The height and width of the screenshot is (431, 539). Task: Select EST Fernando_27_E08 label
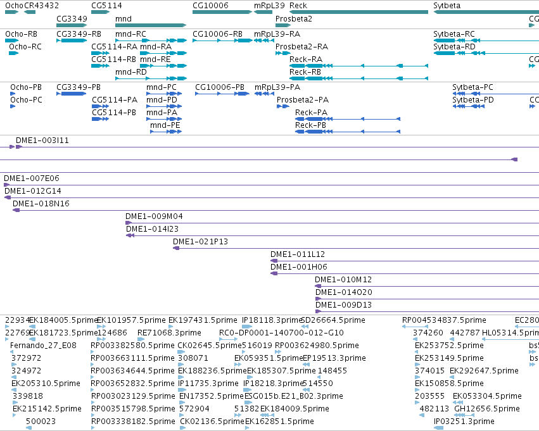coord(44,346)
